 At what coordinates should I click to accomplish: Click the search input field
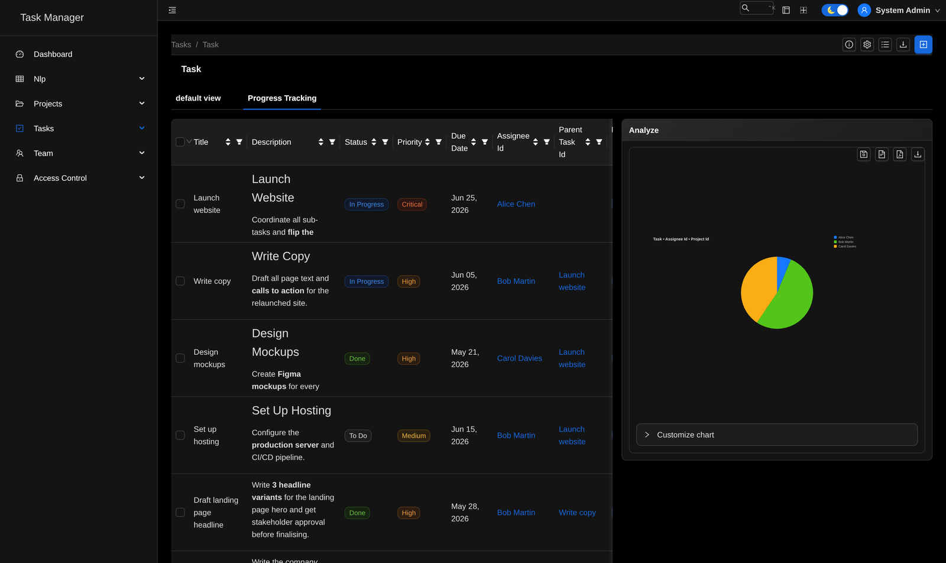tap(757, 8)
